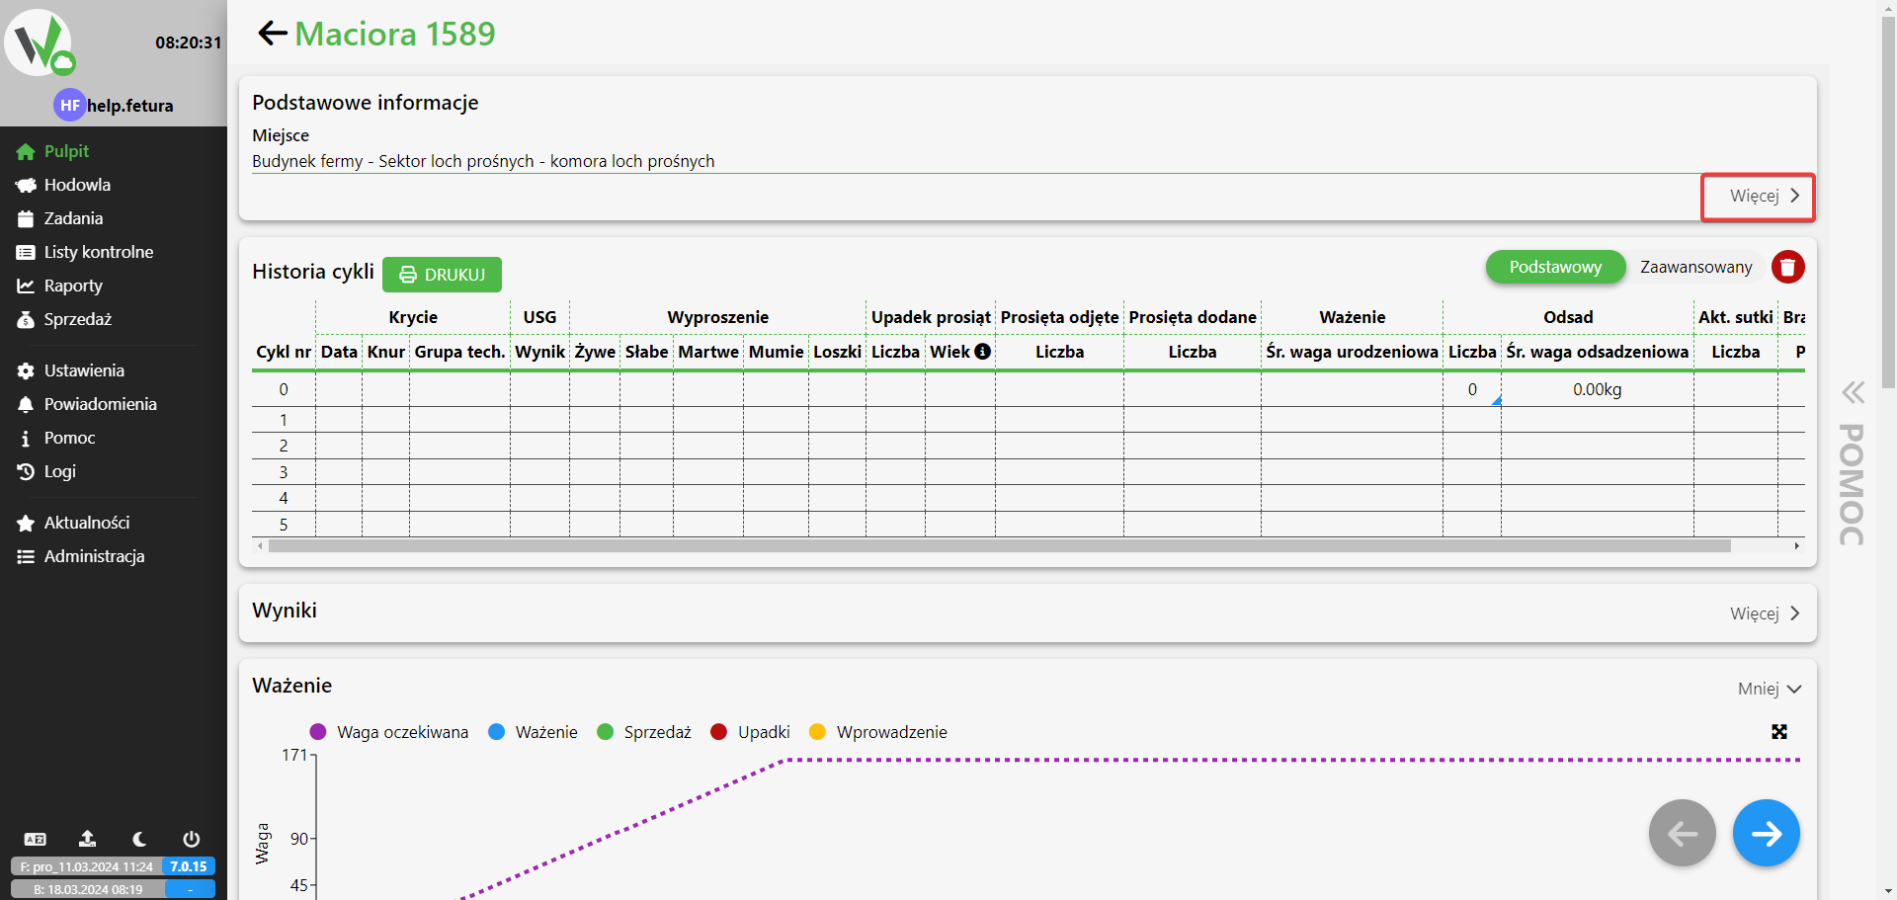This screenshot has height=900, width=1897.
Task: Open the POMOC help side panel
Action: [x=1853, y=464]
